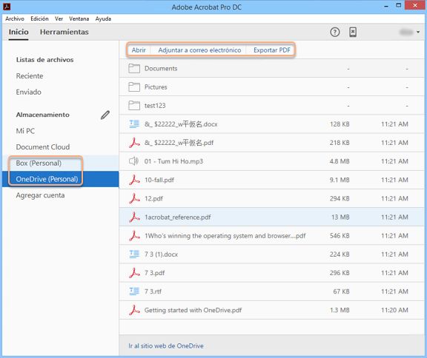Open the mobile link device icon
The image size is (427, 358).
pos(353,32)
